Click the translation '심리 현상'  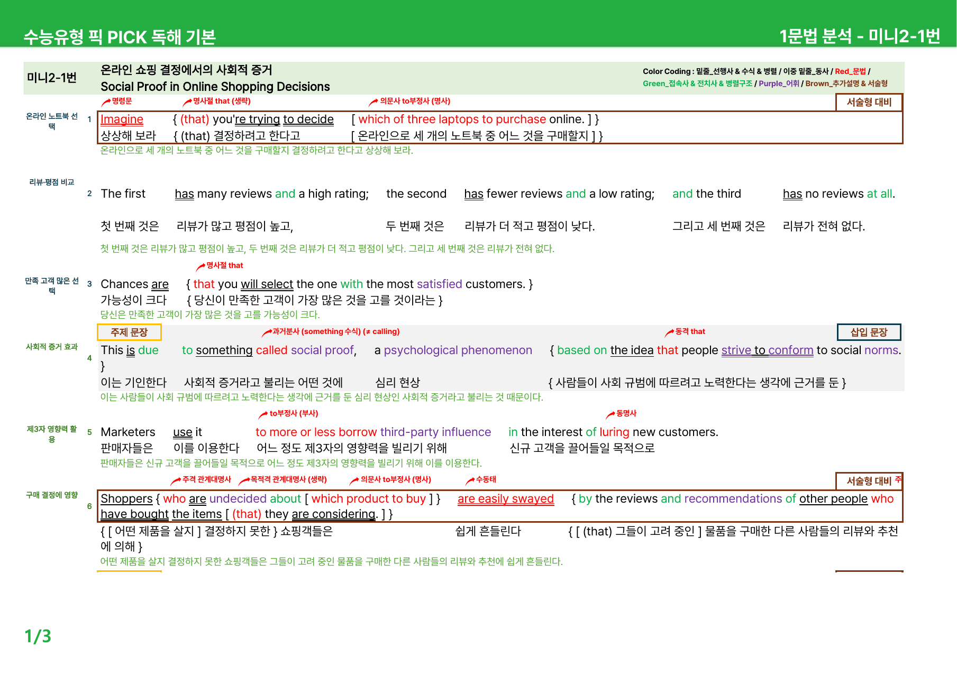[398, 383]
